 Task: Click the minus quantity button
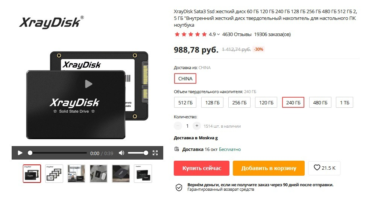pyautogui.click(x=178, y=126)
